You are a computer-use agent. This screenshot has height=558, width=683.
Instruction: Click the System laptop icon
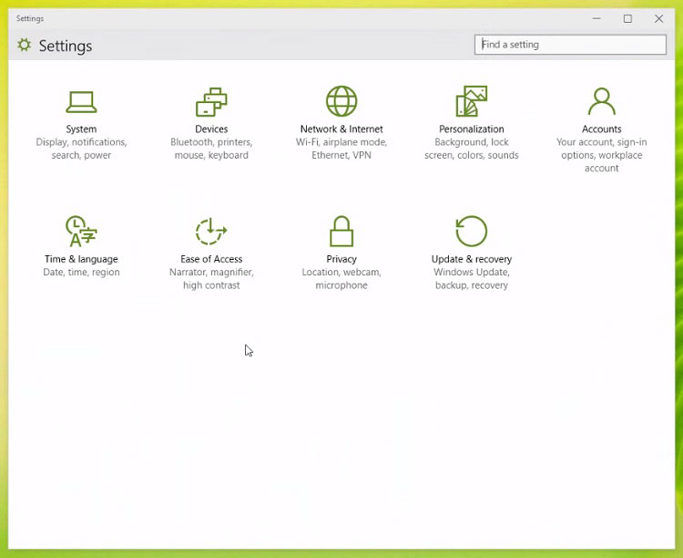(x=81, y=101)
